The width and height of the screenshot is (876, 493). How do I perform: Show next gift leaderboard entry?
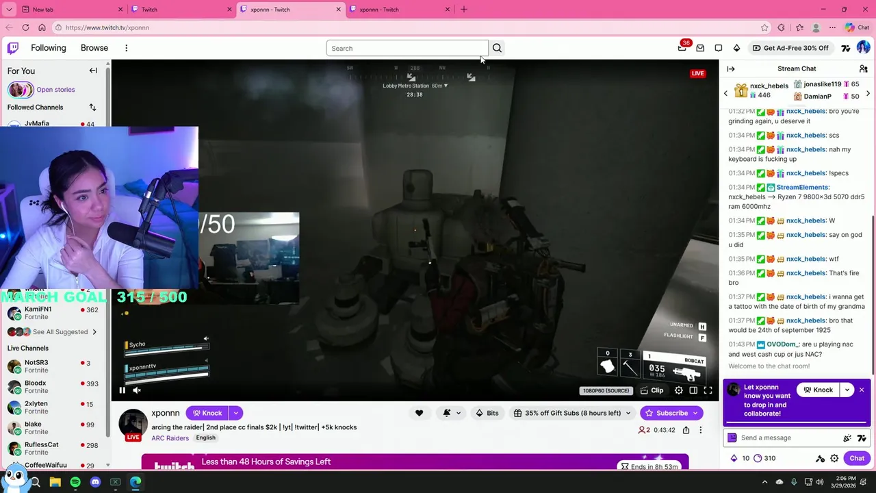tap(868, 93)
